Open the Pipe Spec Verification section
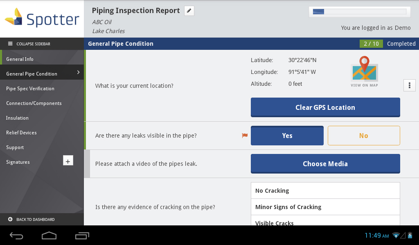This screenshot has width=419, height=245. [30, 89]
